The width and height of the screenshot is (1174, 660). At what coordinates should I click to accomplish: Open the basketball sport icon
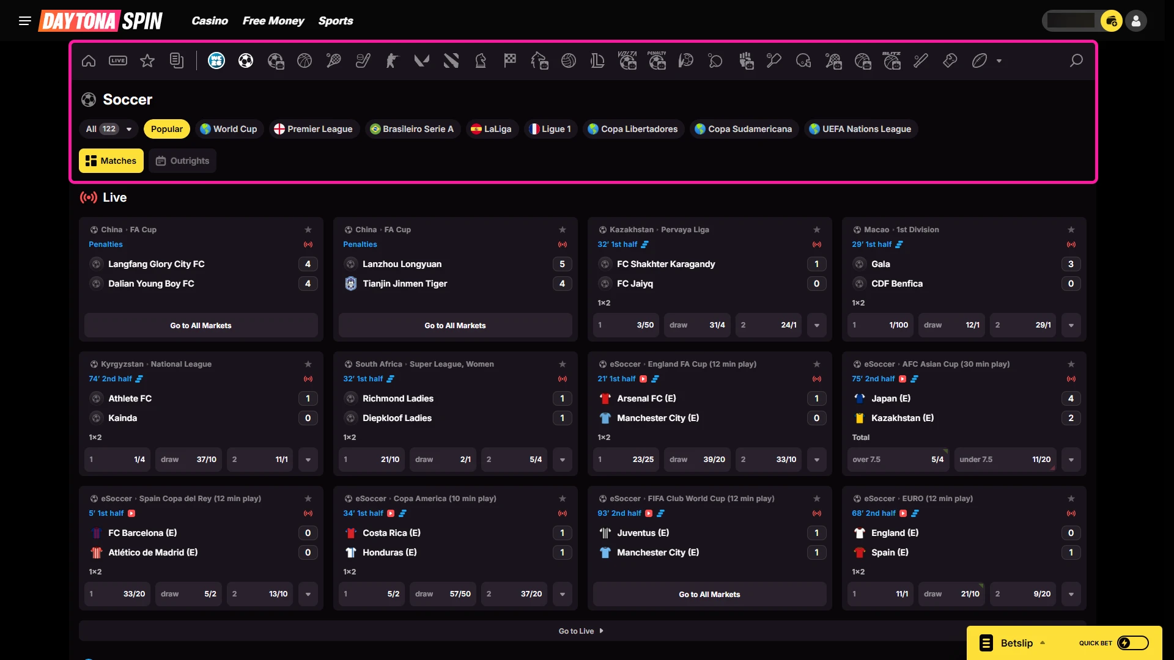pyautogui.click(x=305, y=61)
